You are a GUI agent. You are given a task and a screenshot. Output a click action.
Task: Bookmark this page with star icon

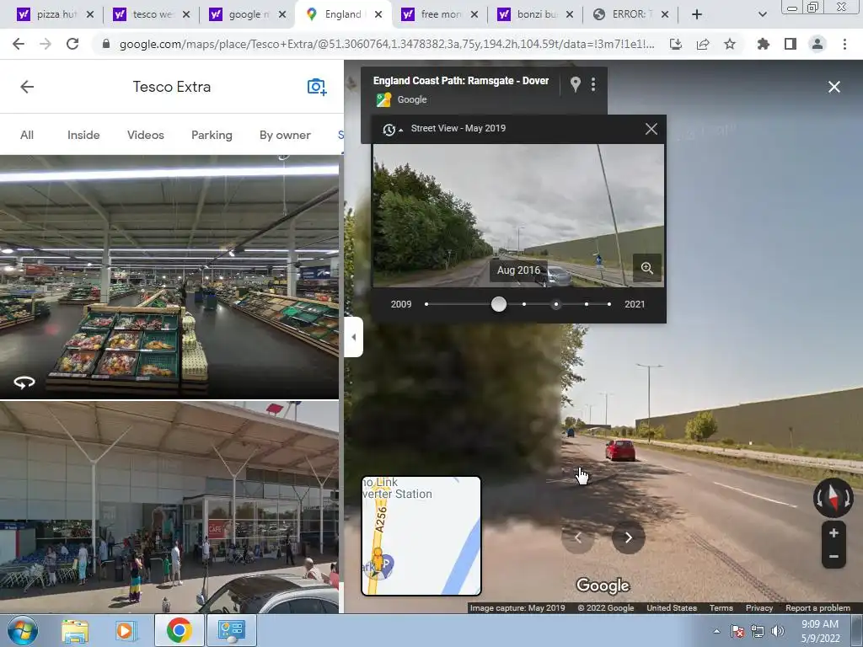729,44
